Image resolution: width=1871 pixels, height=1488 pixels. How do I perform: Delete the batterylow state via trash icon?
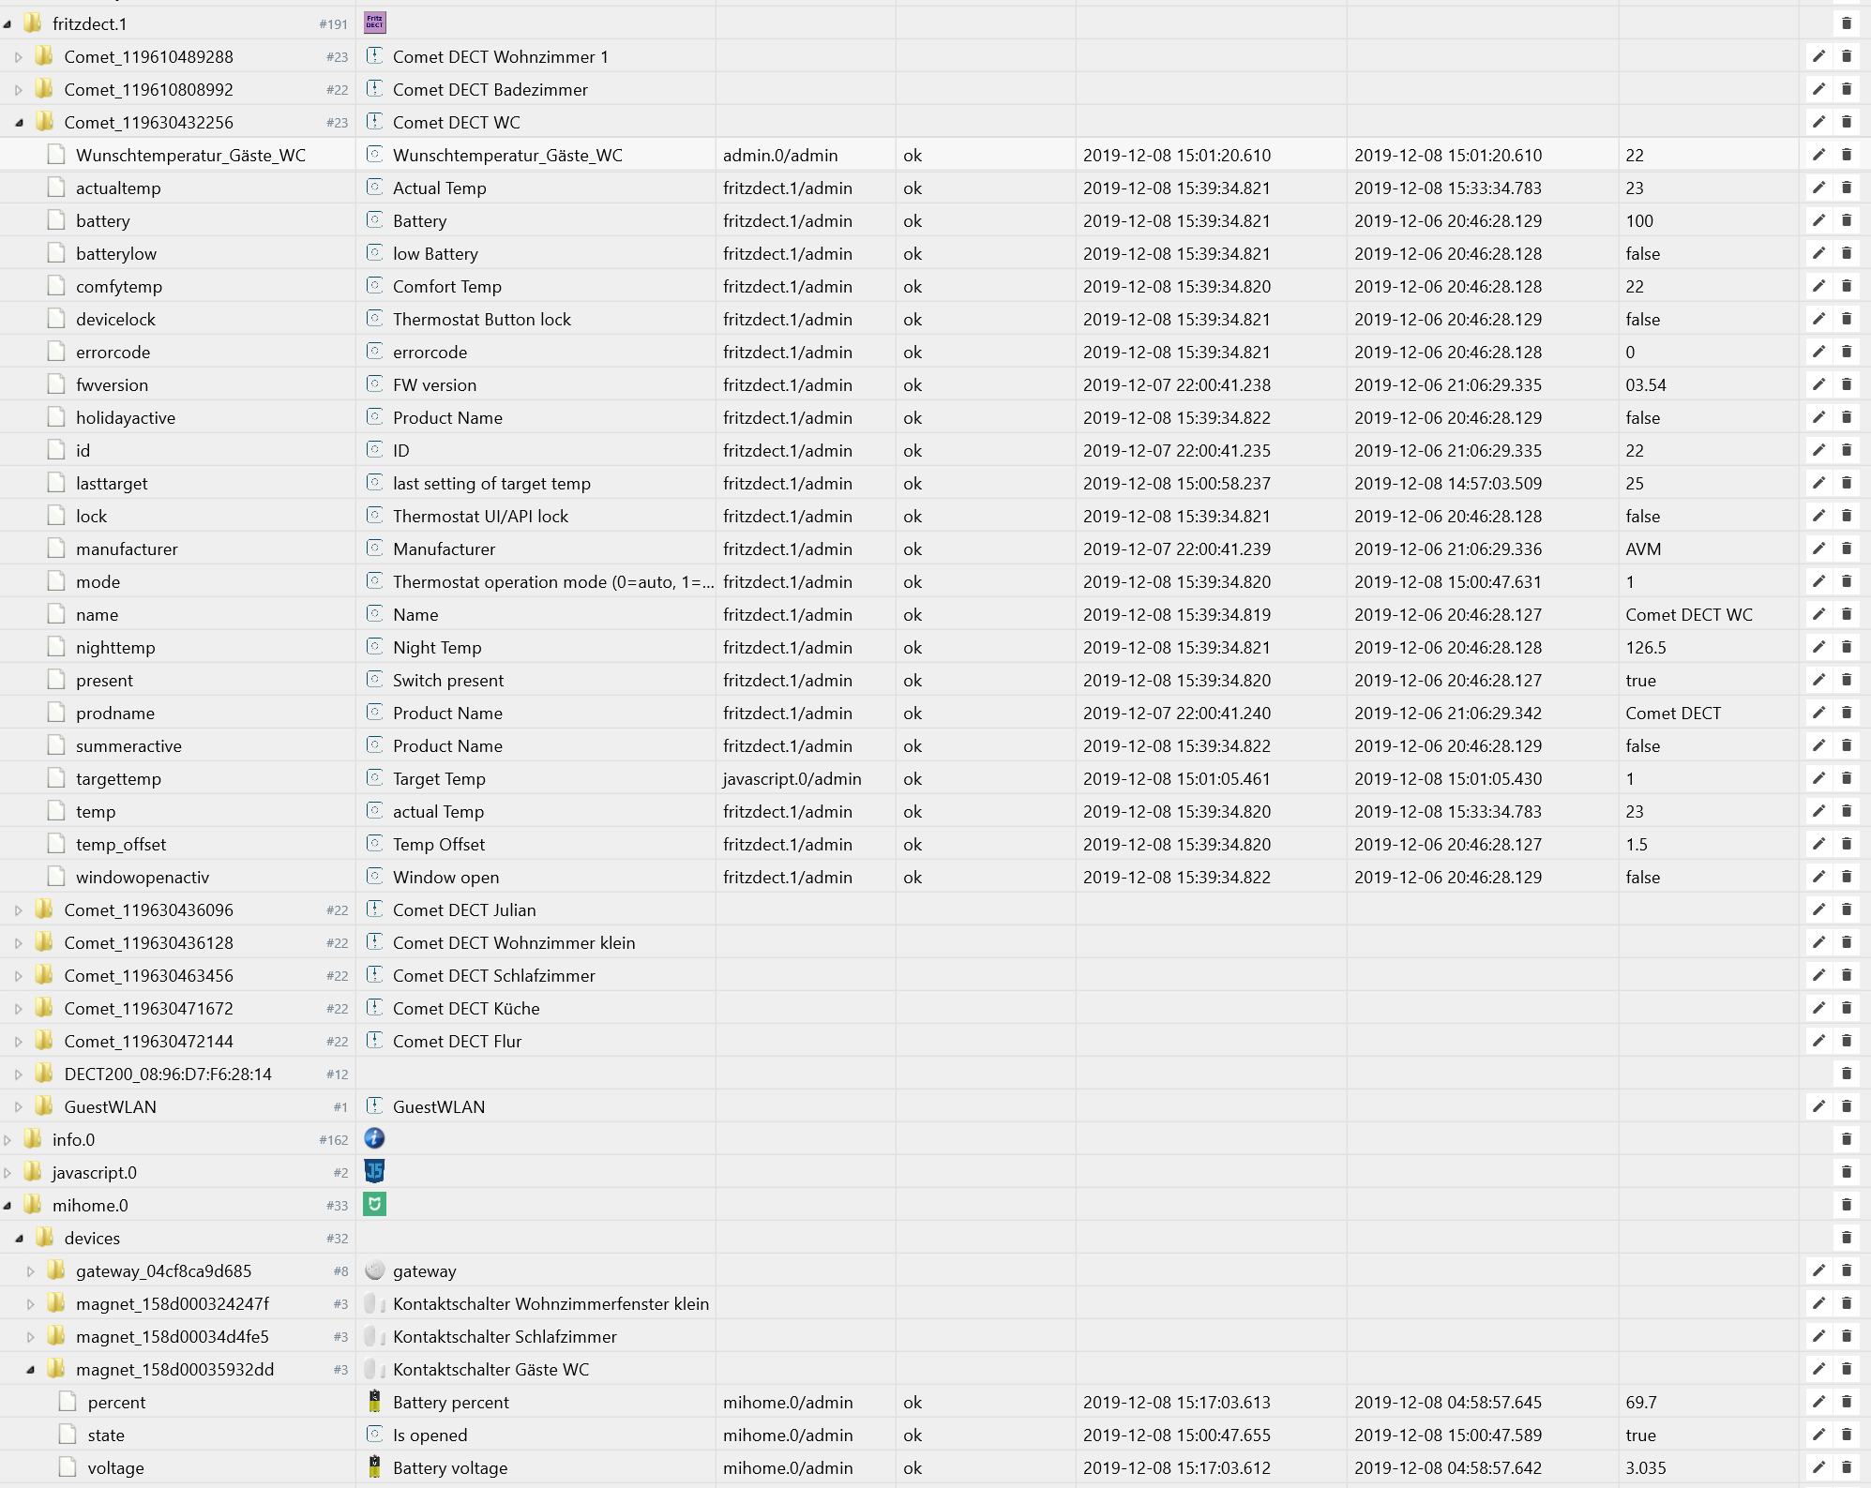1846,253
